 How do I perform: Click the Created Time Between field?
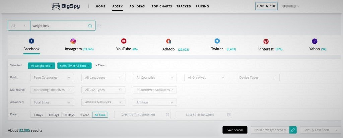pos(142,115)
